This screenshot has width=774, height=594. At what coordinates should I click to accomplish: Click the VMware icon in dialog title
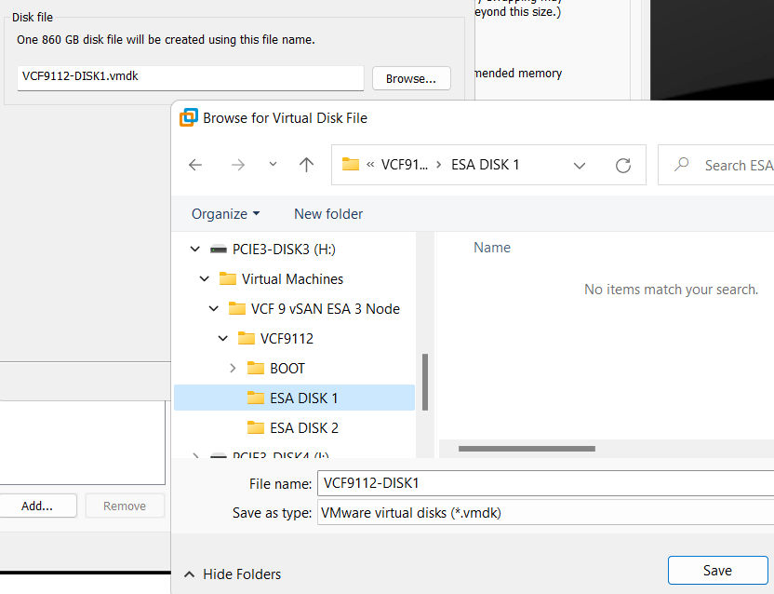tap(189, 117)
